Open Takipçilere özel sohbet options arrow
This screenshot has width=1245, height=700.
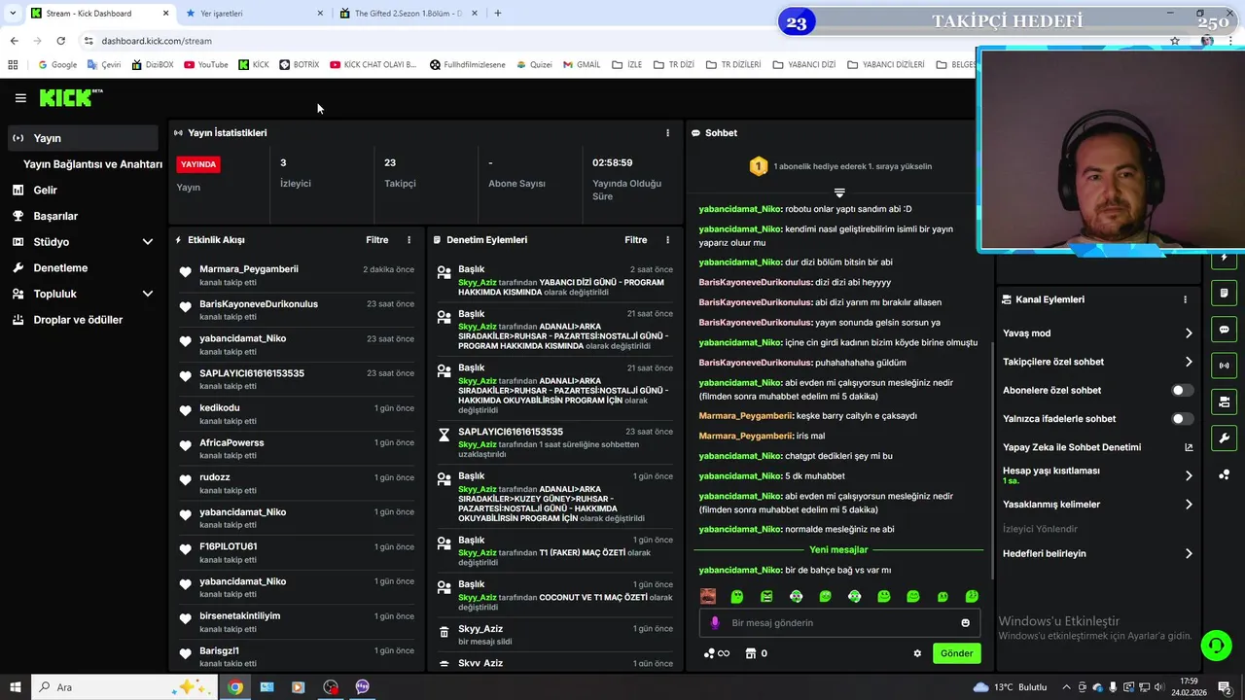click(1189, 362)
